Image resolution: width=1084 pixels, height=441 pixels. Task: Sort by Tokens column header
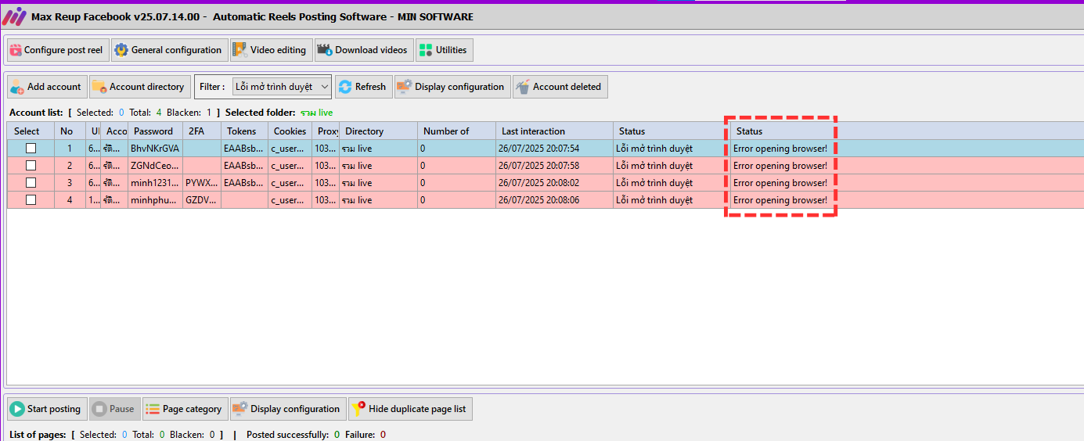point(245,131)
